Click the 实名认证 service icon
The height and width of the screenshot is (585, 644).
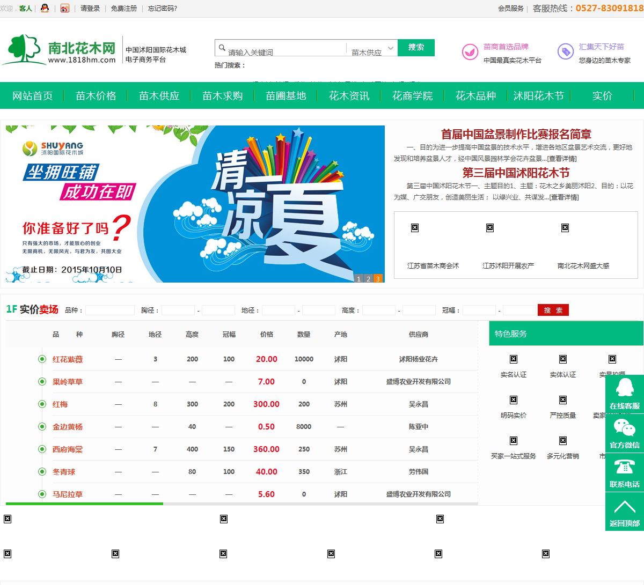514,359
